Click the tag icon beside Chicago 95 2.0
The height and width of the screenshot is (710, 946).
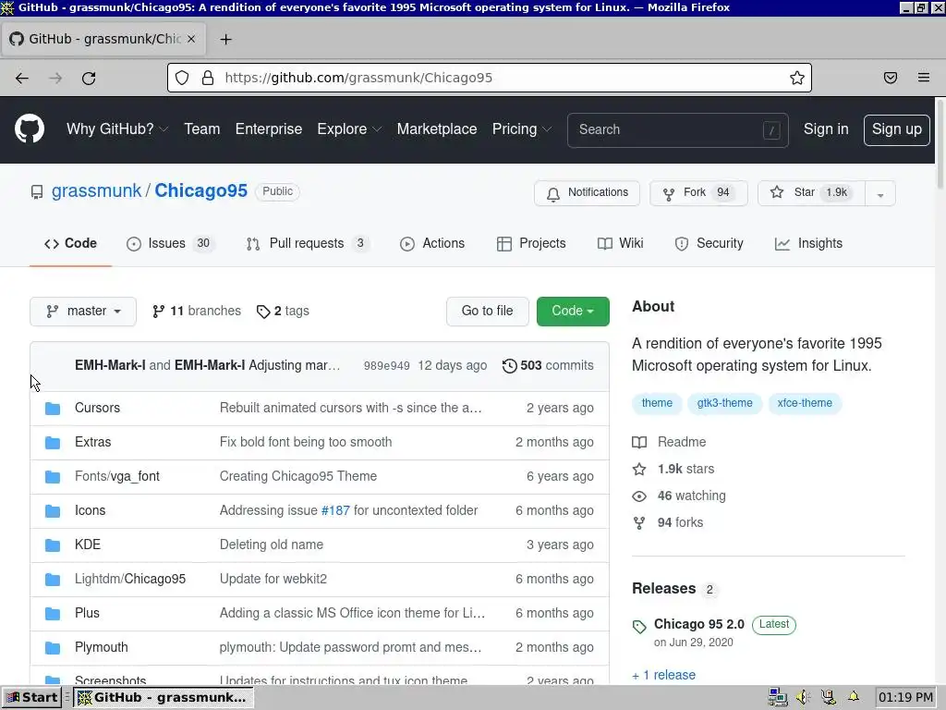(639, 627)
